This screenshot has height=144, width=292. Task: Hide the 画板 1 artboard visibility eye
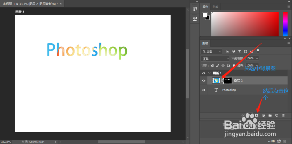[x=204, y=73]
